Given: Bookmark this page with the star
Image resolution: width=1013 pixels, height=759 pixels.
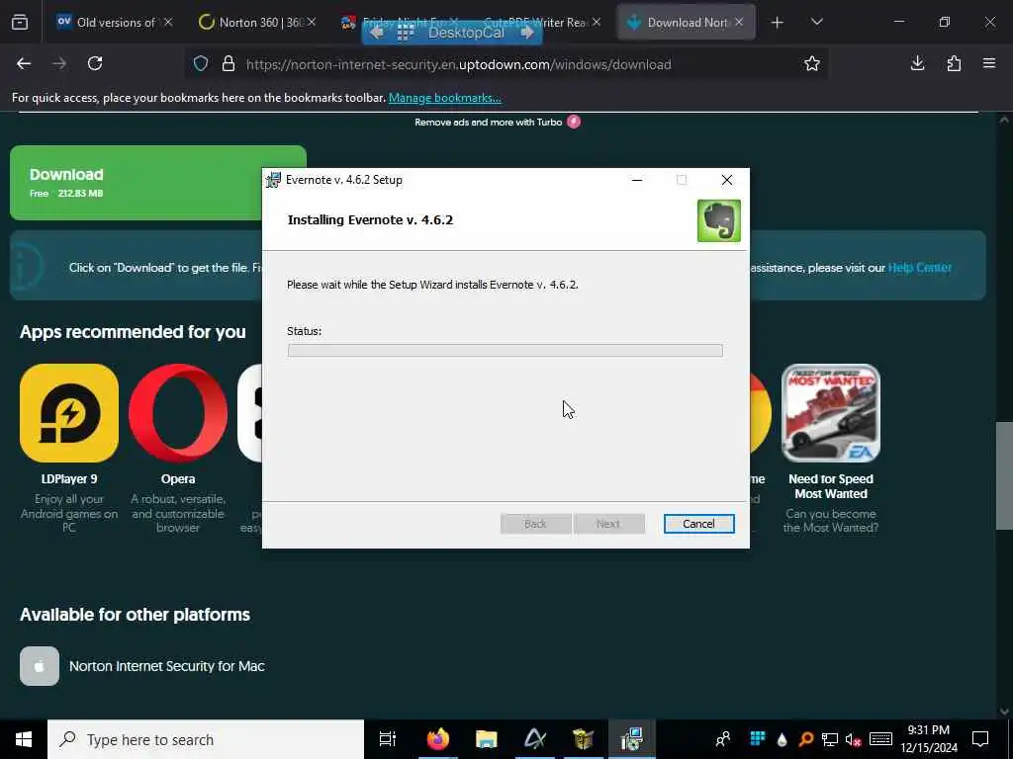Looking at the screenshot, I should pyautogui.click(x=812, y=63).
